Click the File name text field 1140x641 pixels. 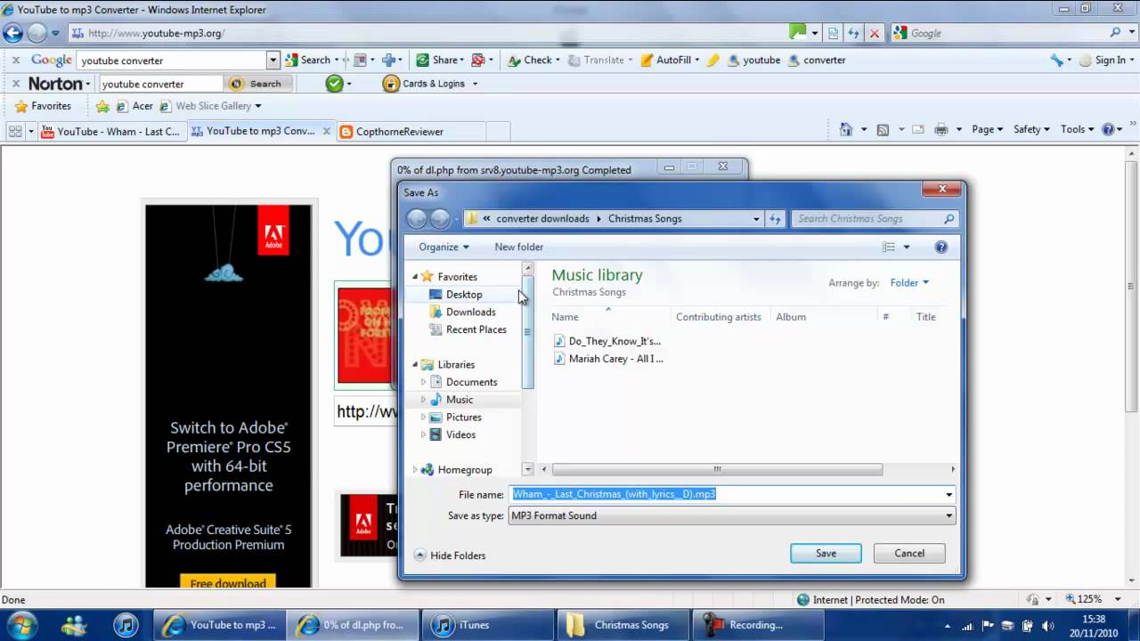(x=726, y=494)
